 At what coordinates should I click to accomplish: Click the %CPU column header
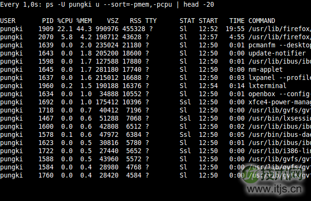(x=64, y=21)
